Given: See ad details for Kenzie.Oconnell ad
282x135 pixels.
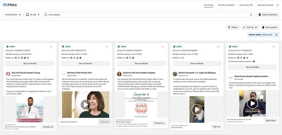Looking at the screenshot, I should (x=197, y=63).
